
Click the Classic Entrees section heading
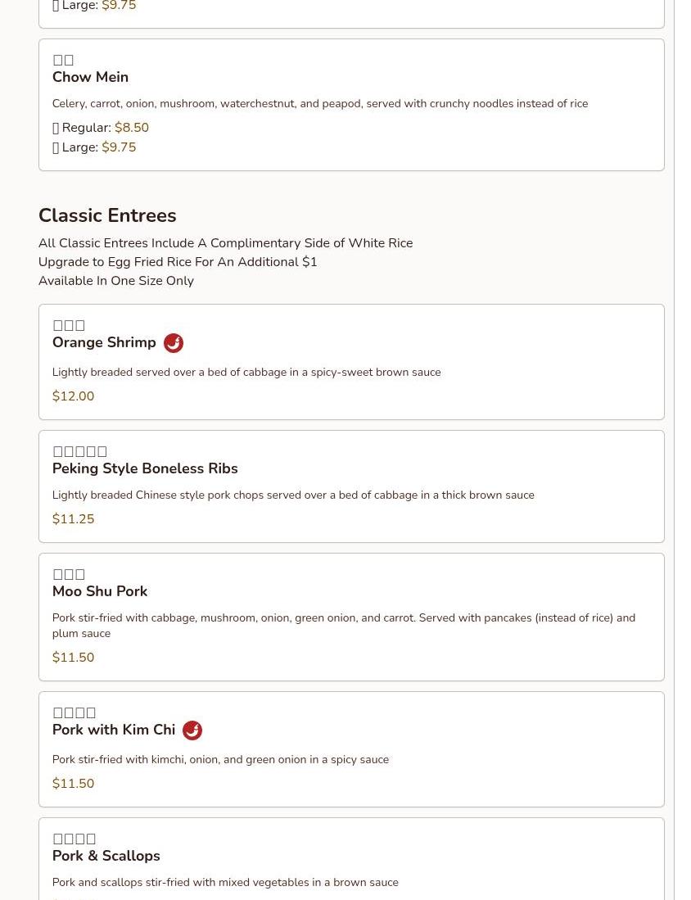click(107, 215)
